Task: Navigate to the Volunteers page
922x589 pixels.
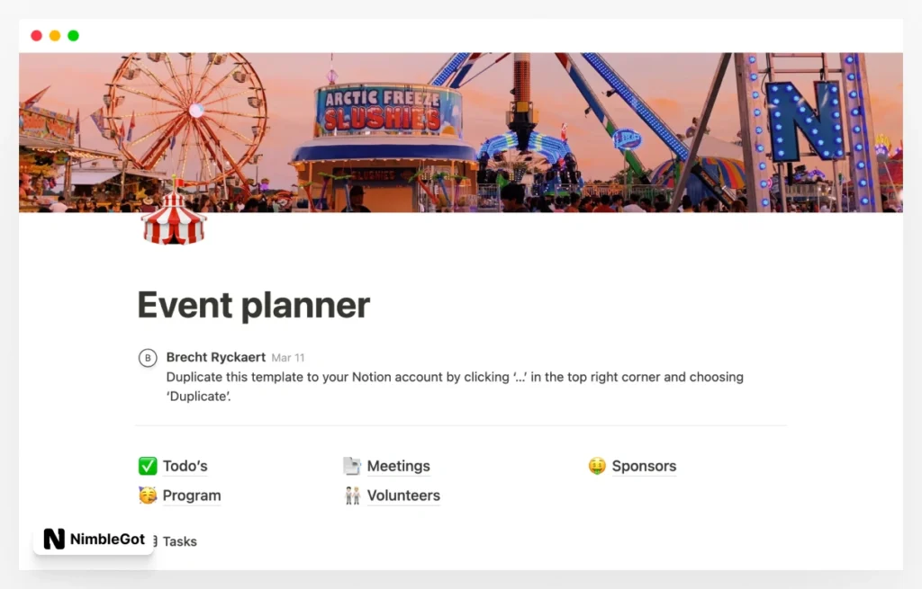Action: coord(403,495)
